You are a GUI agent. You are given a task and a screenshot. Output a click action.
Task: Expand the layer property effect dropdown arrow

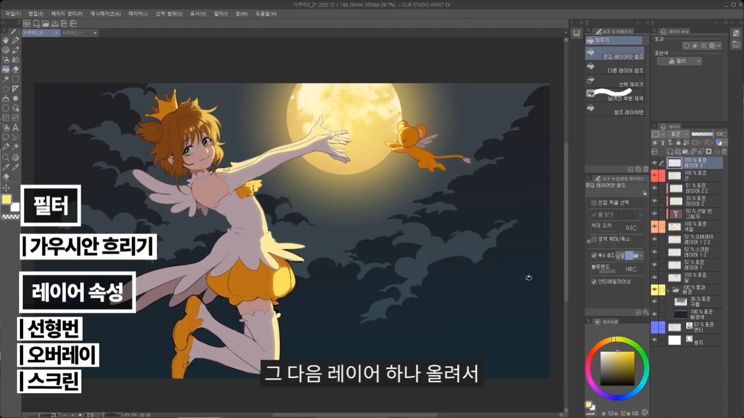click(719, 46)
